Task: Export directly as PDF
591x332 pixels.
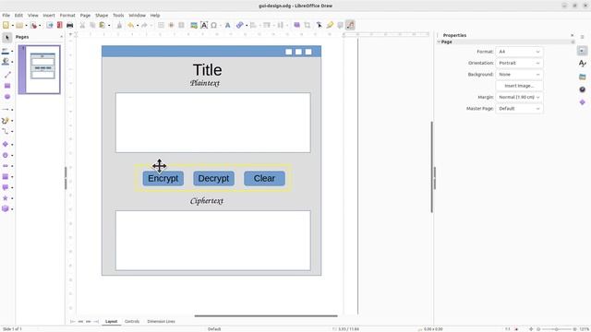Action: 59,25
